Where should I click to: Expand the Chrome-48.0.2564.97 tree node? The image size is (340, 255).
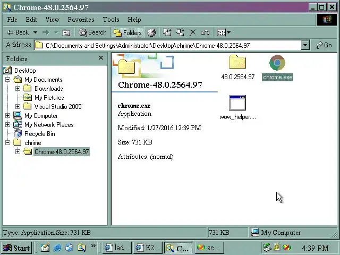(x=18, y=151)
